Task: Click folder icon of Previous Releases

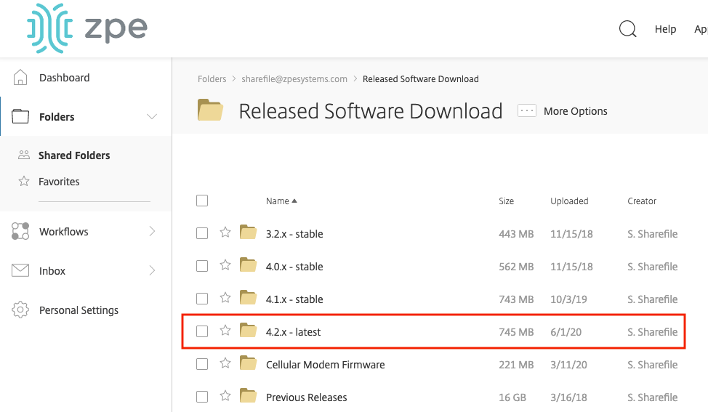Action: [x=248, y=395]
